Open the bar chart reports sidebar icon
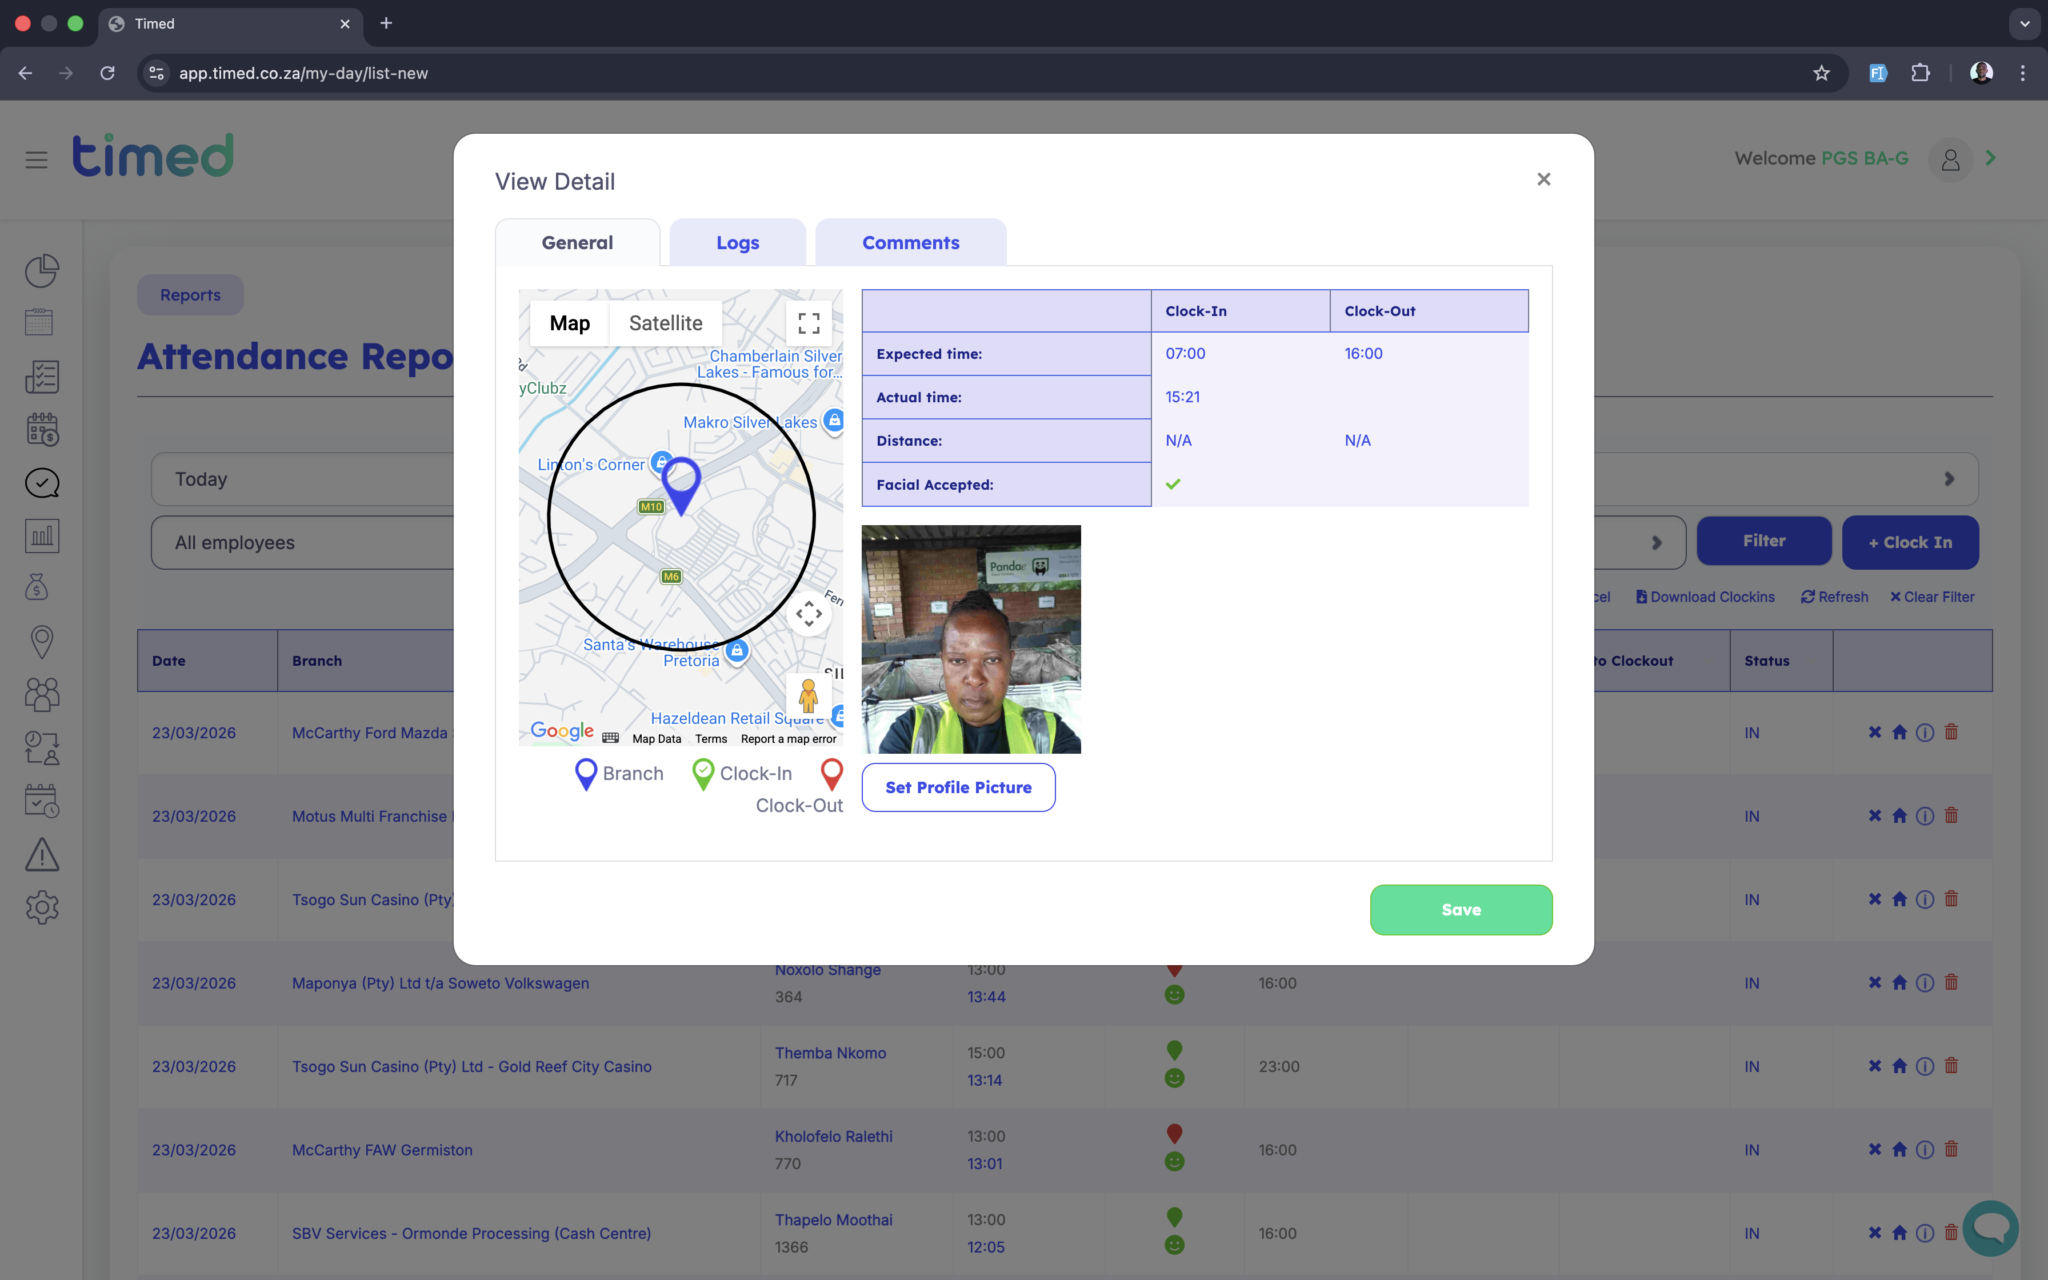Image resolution: width=2048 pixels, height=1280 pixels. 42,536
